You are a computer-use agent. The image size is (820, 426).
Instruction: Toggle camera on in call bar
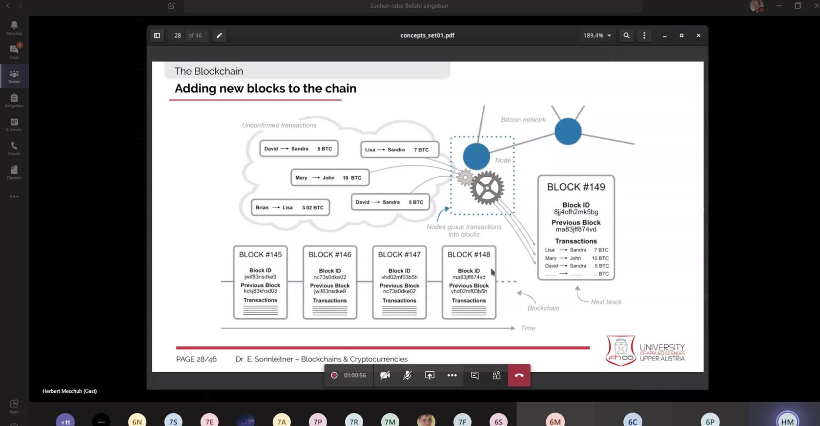pos(385,375)
